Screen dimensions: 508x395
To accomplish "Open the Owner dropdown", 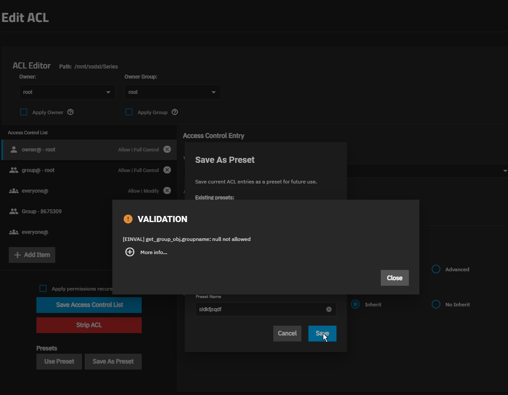I will pyautogui.click(x=68, y=92).
